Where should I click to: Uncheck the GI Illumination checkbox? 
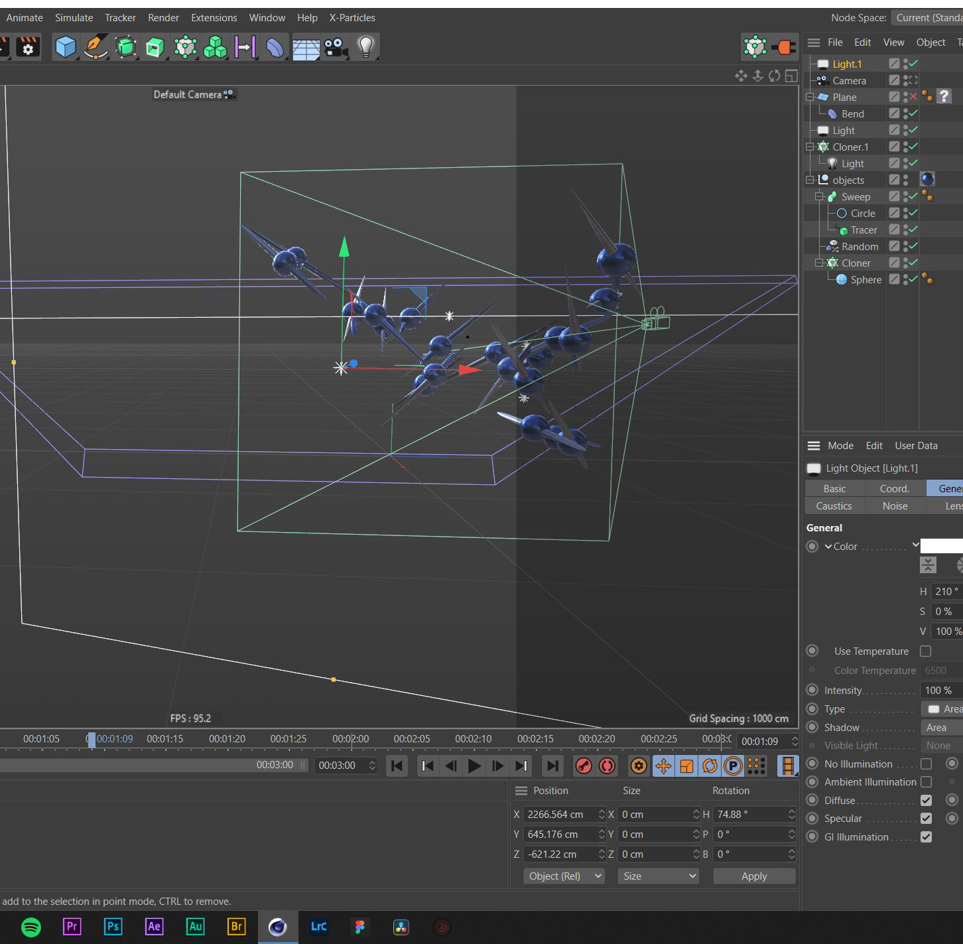point(926,837)
